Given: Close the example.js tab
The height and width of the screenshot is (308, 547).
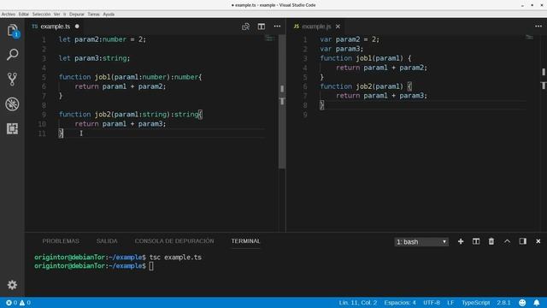Looking at the screenshot, I should (338, 27).
